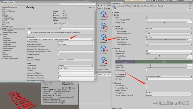Select Graphics in Project Settings list

(5, 15)
